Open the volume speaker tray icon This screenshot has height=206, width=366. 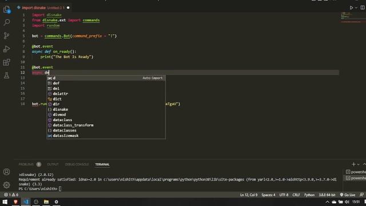pyautogui.click(x=347, y=202)
